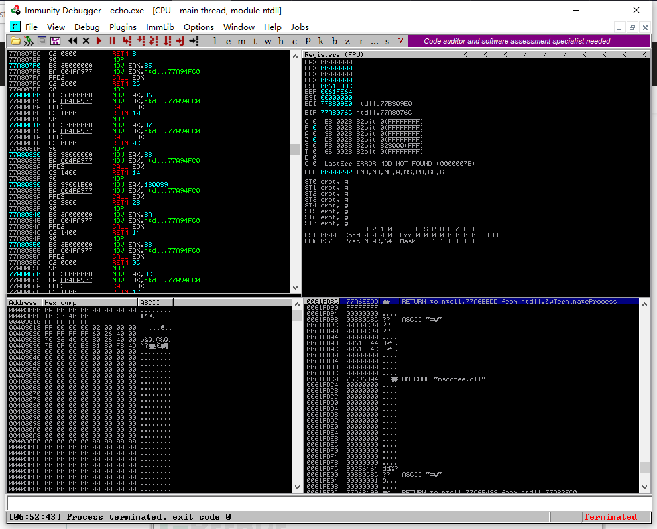Select stack row UNICODE "mscoree.dll"
The image size is (657, 529).
[x=472, y=379]
